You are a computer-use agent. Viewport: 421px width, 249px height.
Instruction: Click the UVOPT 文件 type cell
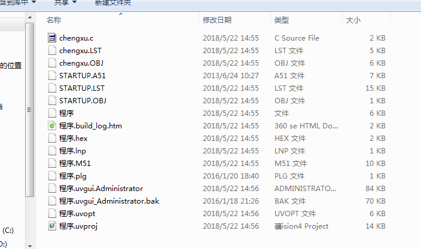[x=295, y=214]
